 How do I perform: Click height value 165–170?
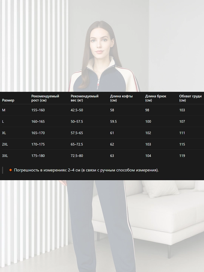click(38, 133)
